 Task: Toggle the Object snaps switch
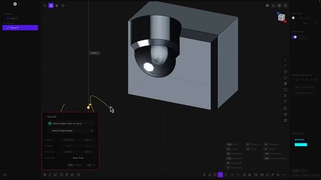[294, 37]
